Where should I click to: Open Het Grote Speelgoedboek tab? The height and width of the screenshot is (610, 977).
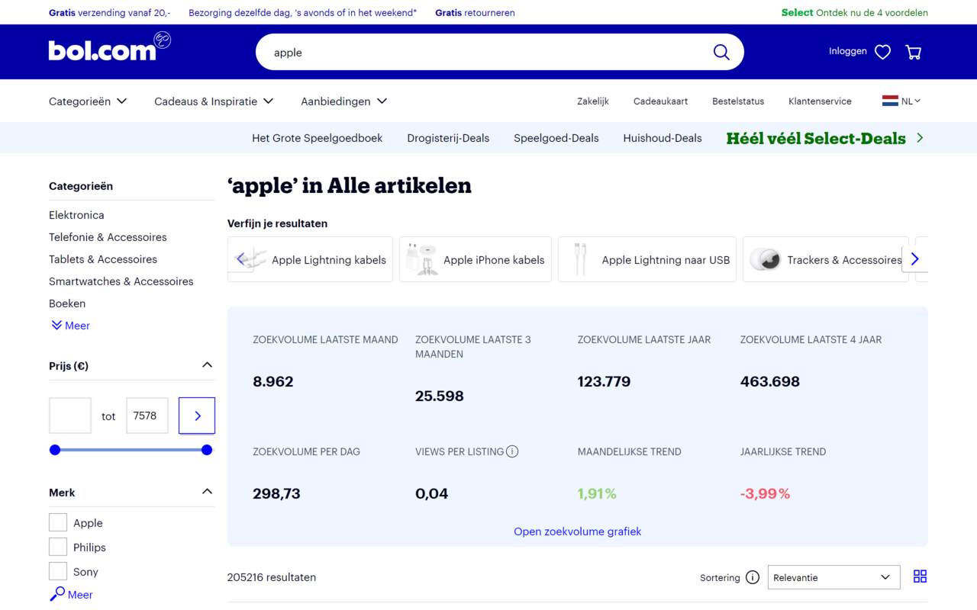click(x=318, y=138)
